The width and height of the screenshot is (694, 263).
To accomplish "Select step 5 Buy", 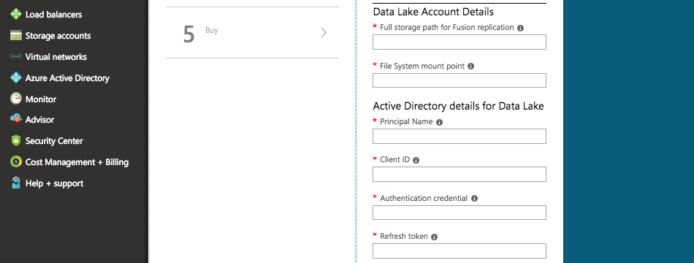I will (x=252, y=33).
